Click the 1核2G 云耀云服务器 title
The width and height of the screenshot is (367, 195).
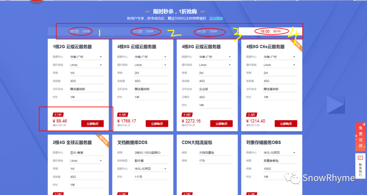point(72,47)
